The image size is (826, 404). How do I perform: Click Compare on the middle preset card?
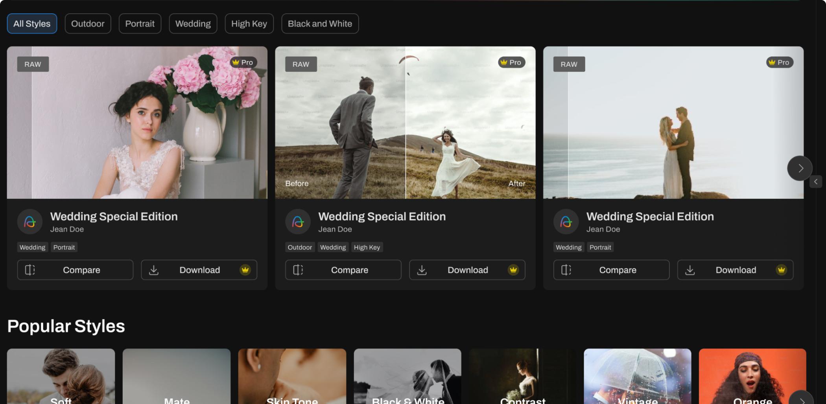coord(343,270)
